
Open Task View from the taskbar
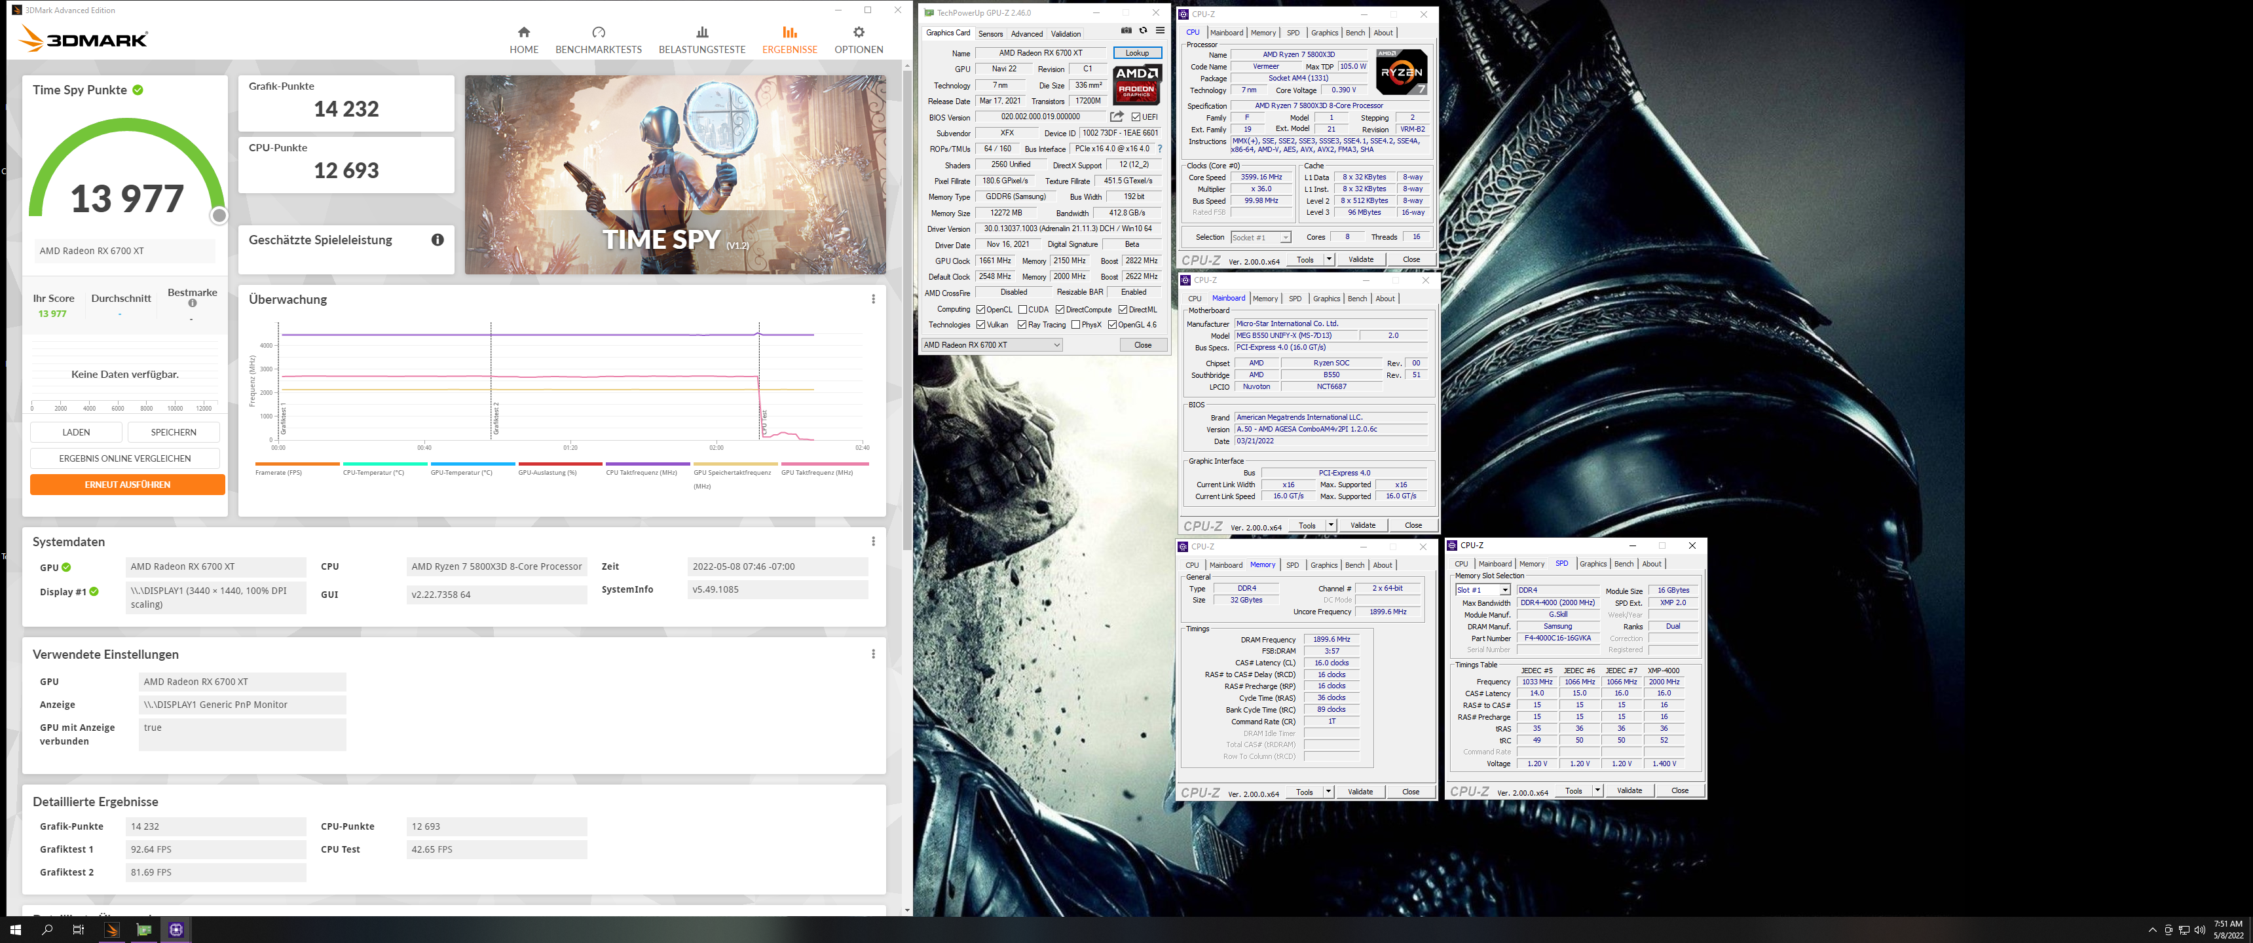point(79,930)
